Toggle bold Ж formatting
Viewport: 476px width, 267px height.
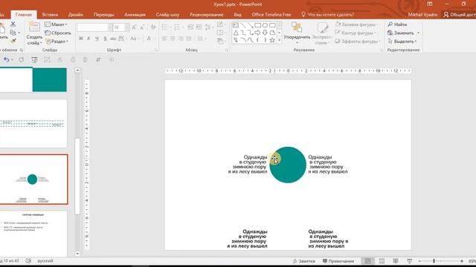coord(81,39)
